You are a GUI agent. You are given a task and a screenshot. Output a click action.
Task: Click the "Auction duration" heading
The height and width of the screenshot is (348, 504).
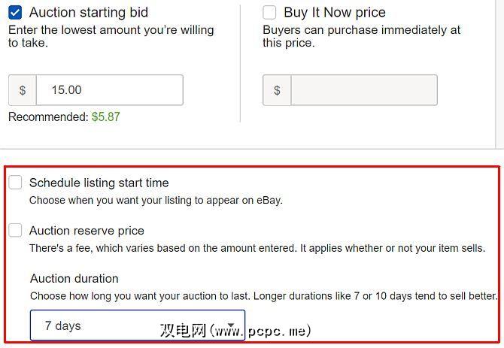[x=74, y=278]
